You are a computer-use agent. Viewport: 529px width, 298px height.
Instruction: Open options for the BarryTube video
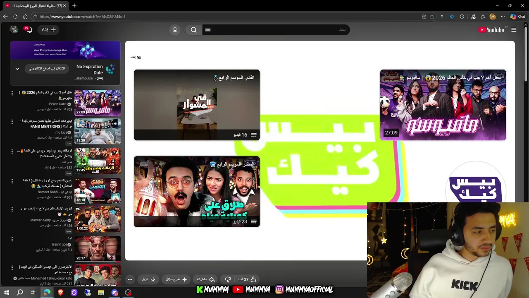point(12,239)
